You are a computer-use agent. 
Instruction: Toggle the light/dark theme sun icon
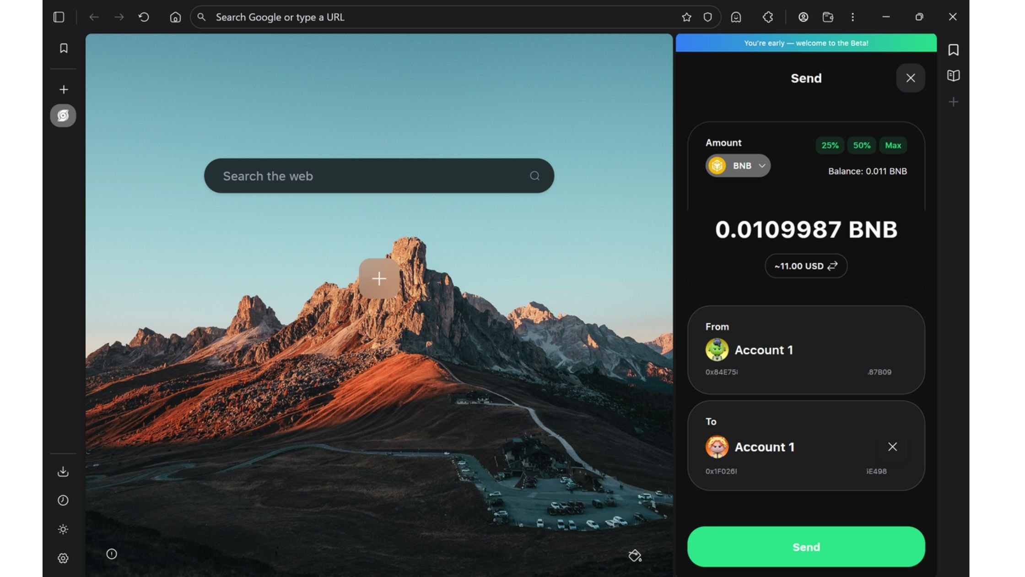(63, 529)
